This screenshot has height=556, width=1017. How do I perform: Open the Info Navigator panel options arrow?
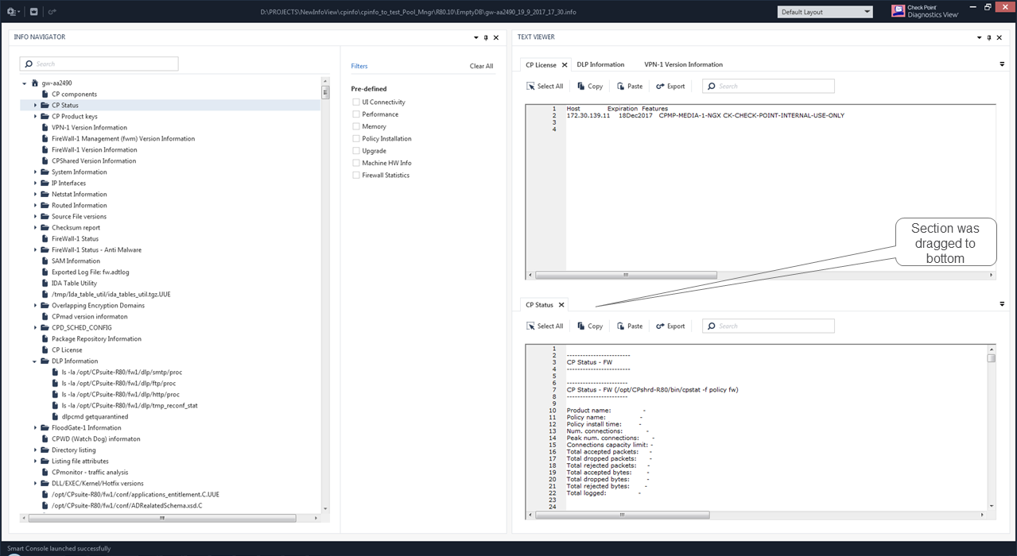476,37
